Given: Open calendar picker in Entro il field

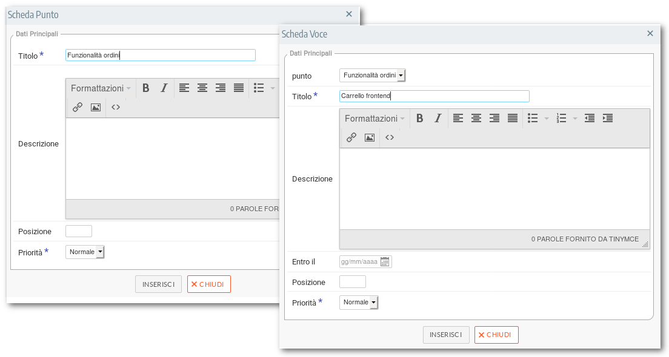Looking at the screenshot, I should point(384,262).
